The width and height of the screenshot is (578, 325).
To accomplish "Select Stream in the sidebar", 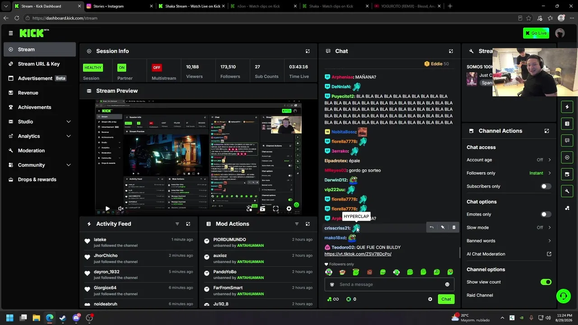I will (x=40, y=50).
